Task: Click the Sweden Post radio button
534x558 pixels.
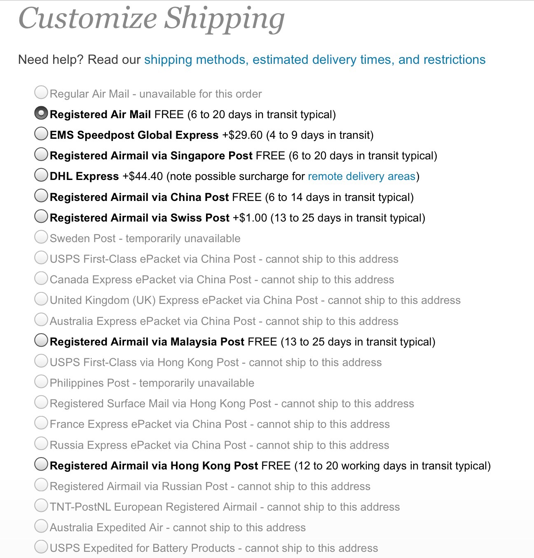Action: (41, 237)
